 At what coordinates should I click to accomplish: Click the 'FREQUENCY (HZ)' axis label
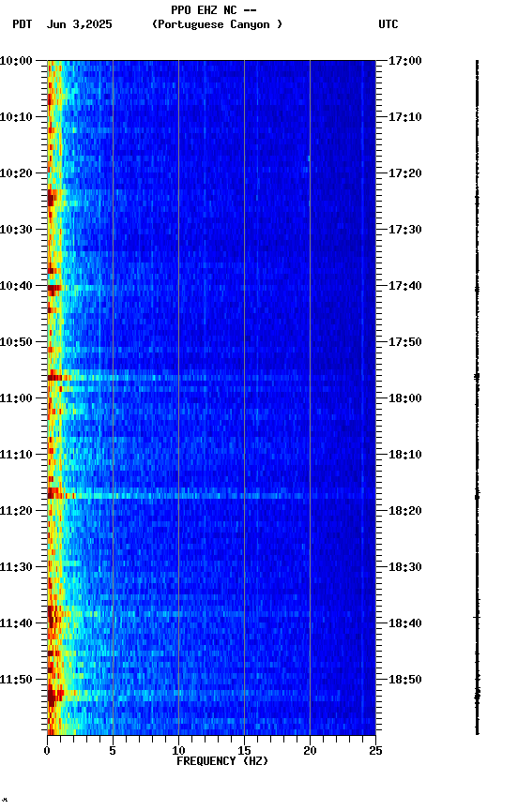[x=222, y=761]
